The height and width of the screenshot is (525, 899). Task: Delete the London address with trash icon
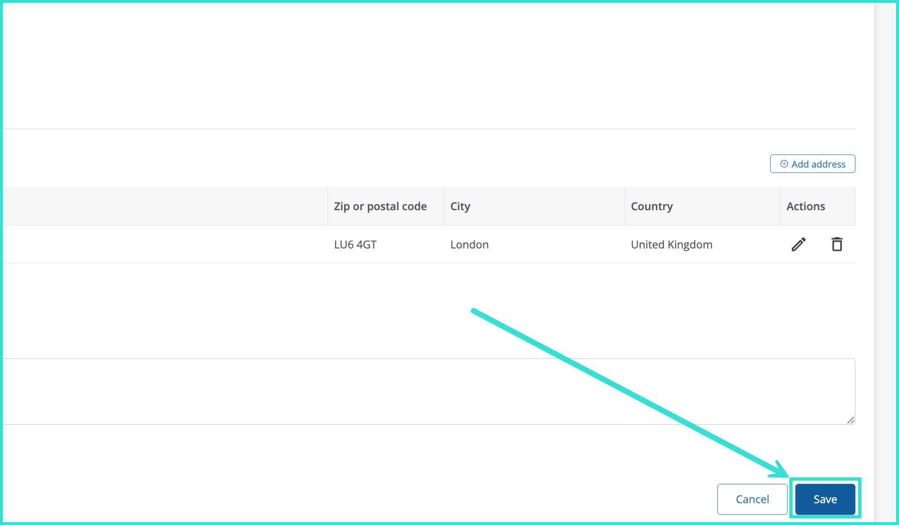837,245
